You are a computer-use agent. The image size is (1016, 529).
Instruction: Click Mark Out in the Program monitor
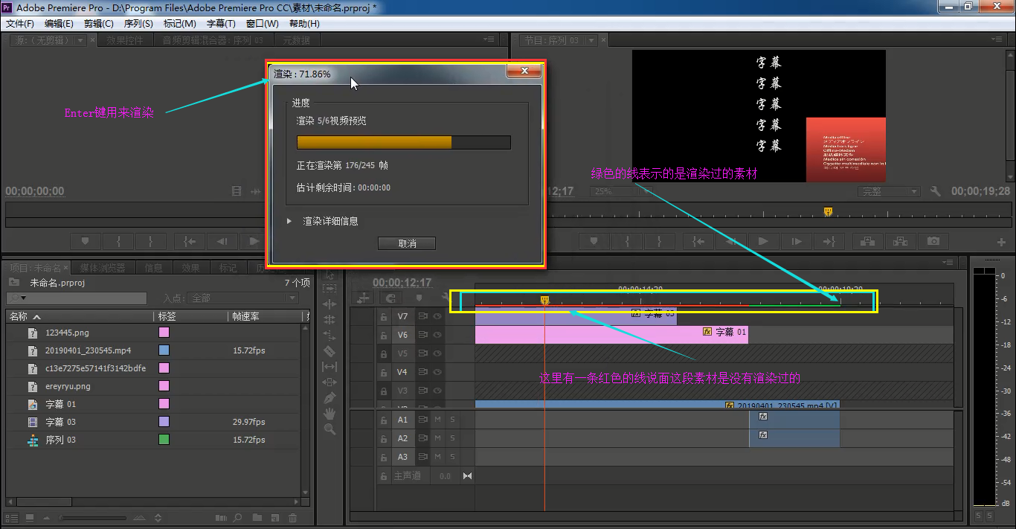[x=660, y=241]
